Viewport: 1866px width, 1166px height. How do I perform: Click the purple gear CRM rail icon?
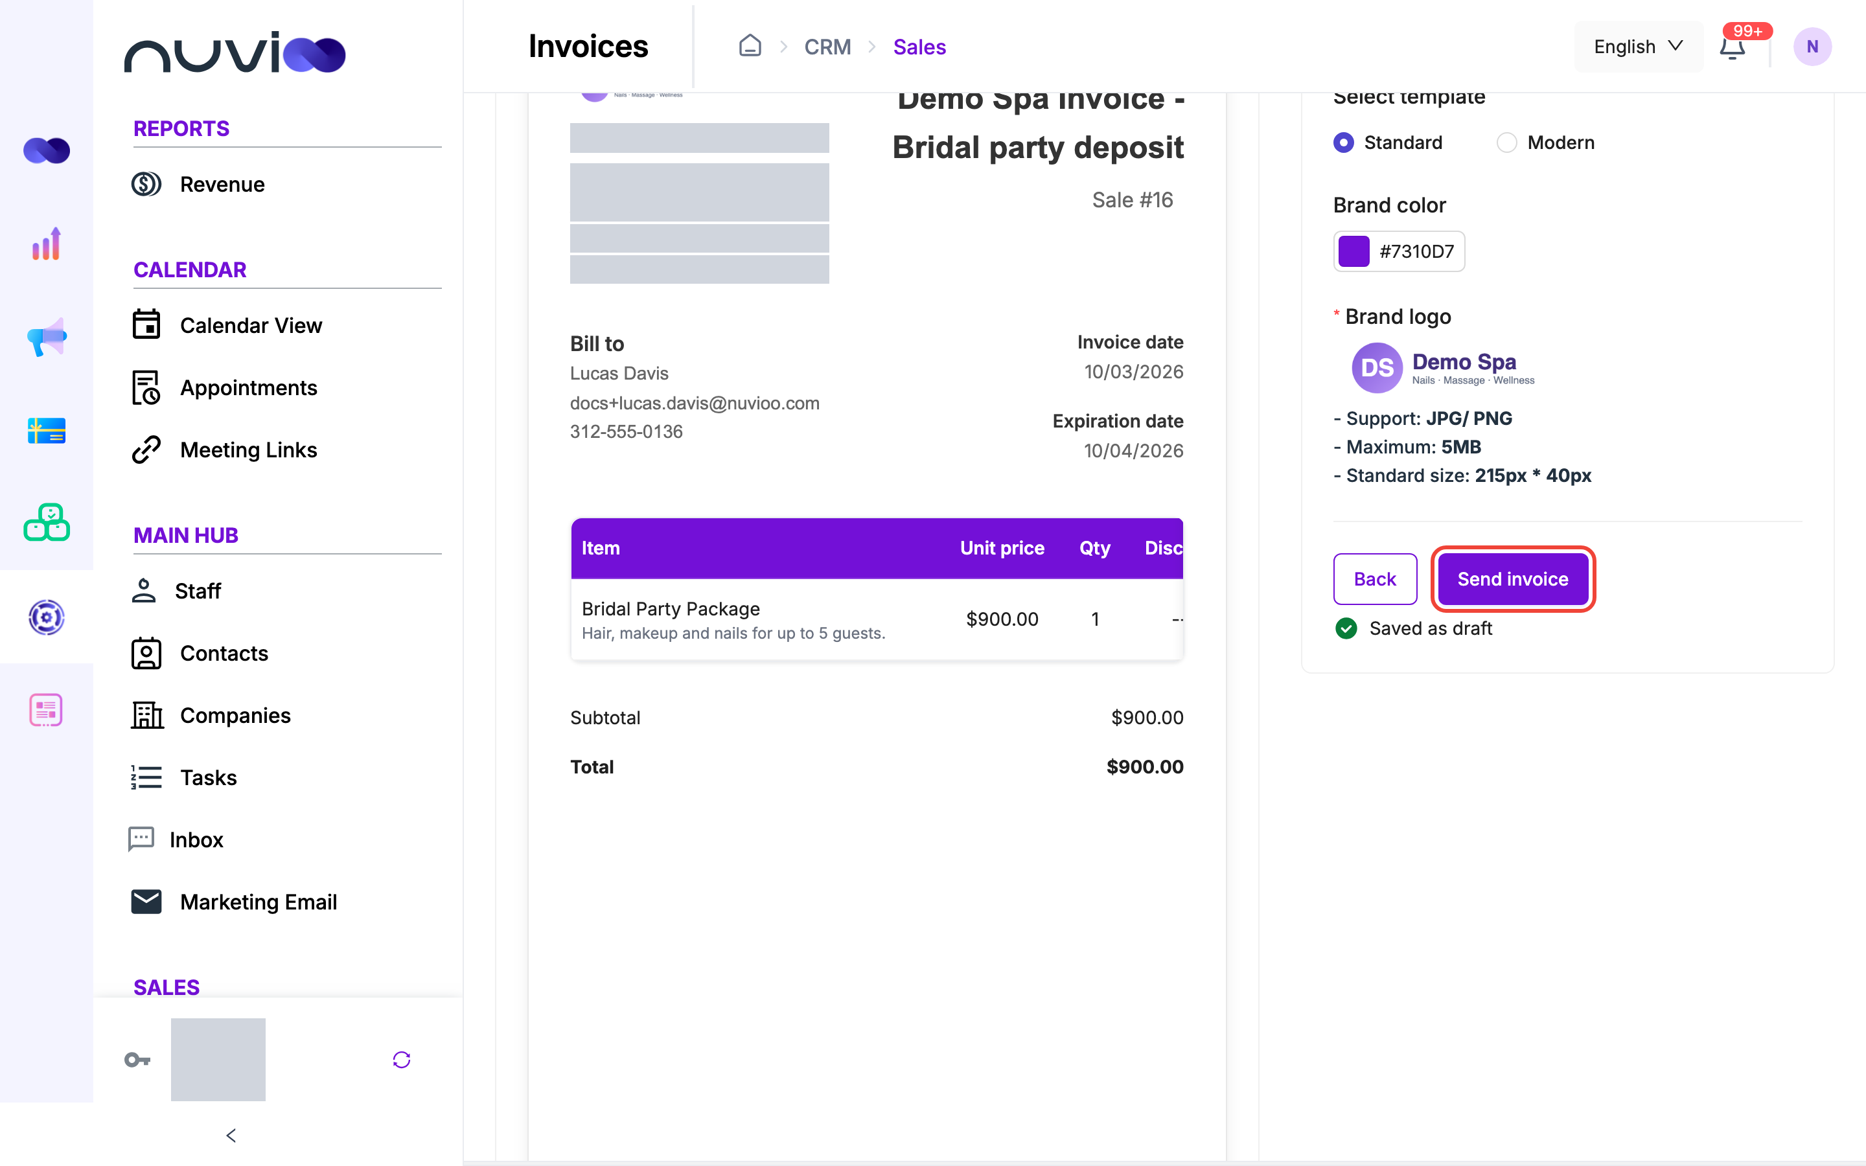pyautogui.click(x=46, y=617)
